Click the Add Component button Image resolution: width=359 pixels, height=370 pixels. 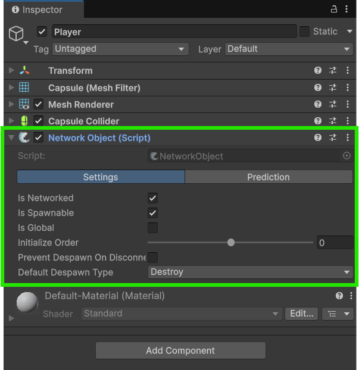click(180, 350)
